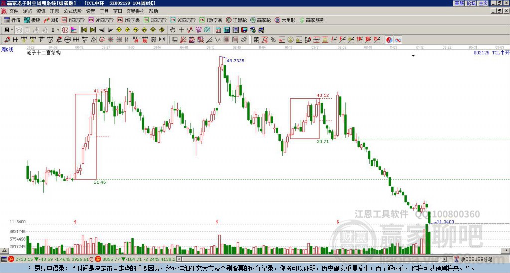The height and width of the screenshot is (273, 510).
Task: Open the calculator icon
Action: coord(227,30)
